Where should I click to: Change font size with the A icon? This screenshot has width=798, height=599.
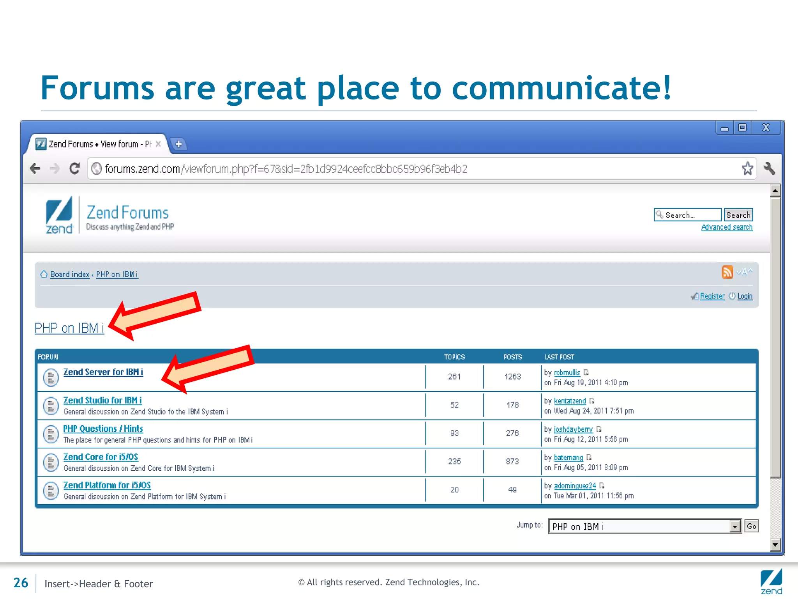tap(744, 272)
